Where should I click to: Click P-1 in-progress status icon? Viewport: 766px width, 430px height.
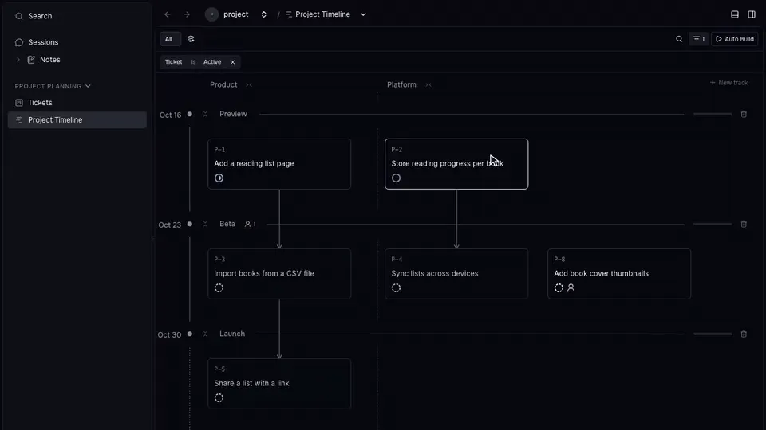(219, 178)
